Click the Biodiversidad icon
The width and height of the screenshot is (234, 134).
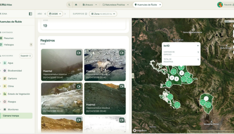coord(5,71)
